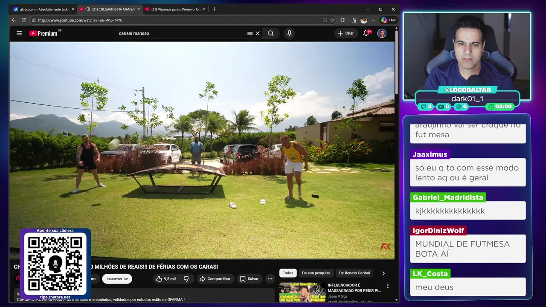Open the Influenciador é massacrado video thumbnail
The image size is (546, 307).
click(302, 293)
